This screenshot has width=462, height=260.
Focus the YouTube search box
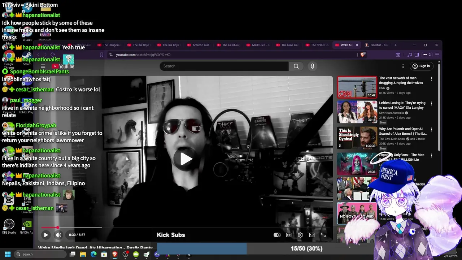[224, 66]
